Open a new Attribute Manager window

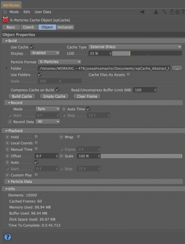183,12
